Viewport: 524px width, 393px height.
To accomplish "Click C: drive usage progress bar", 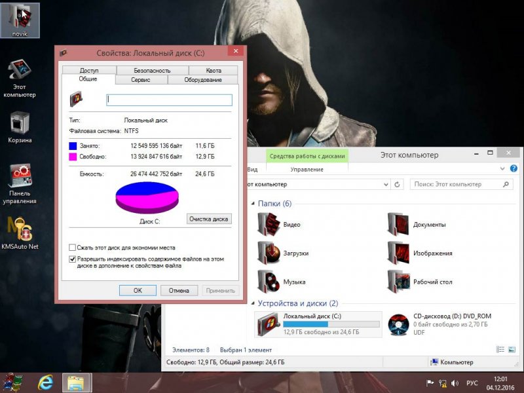I will coord(331,324).
